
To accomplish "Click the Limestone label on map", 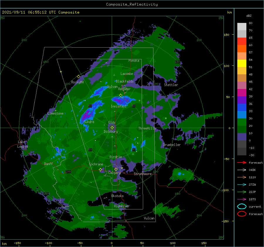I will (x=55, y=113).
